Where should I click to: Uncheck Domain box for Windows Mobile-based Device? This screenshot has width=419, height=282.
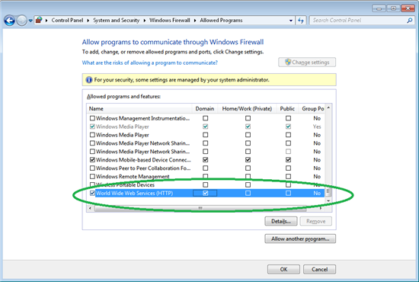(x=205, y=160)
